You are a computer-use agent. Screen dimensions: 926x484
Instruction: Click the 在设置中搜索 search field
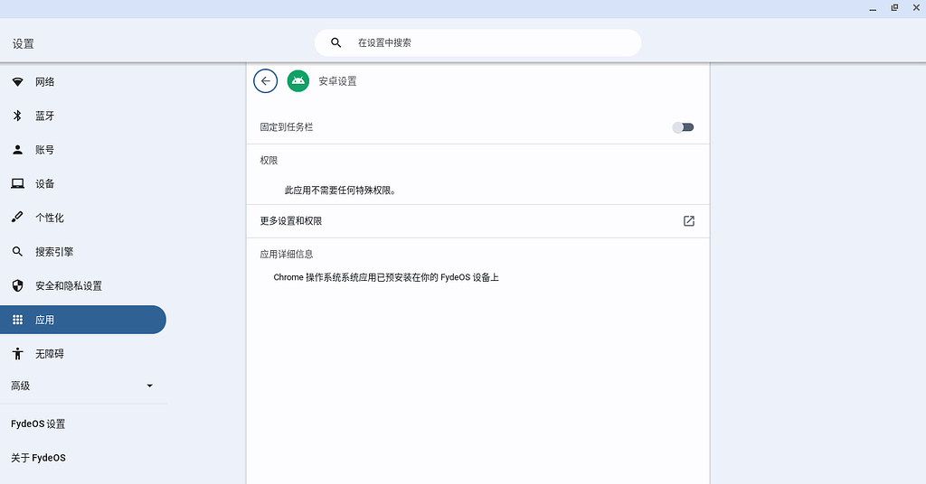coord(488,42)
